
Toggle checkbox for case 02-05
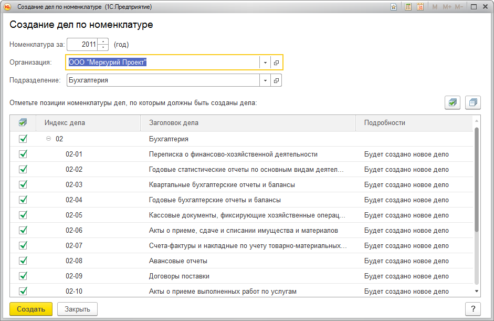coord(23,215)
